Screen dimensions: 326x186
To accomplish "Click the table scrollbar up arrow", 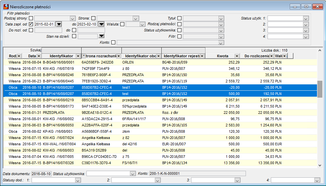I will coord(320,50).
